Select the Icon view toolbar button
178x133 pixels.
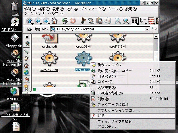[x=134, y=21]
